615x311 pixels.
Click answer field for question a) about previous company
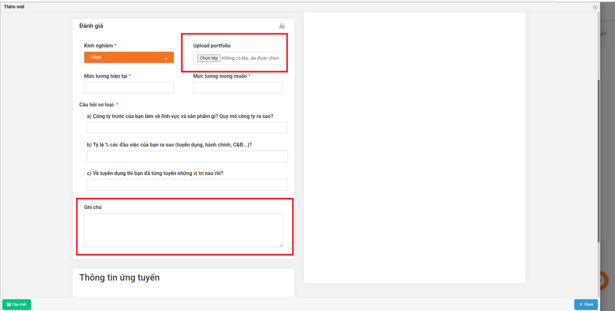187,128
